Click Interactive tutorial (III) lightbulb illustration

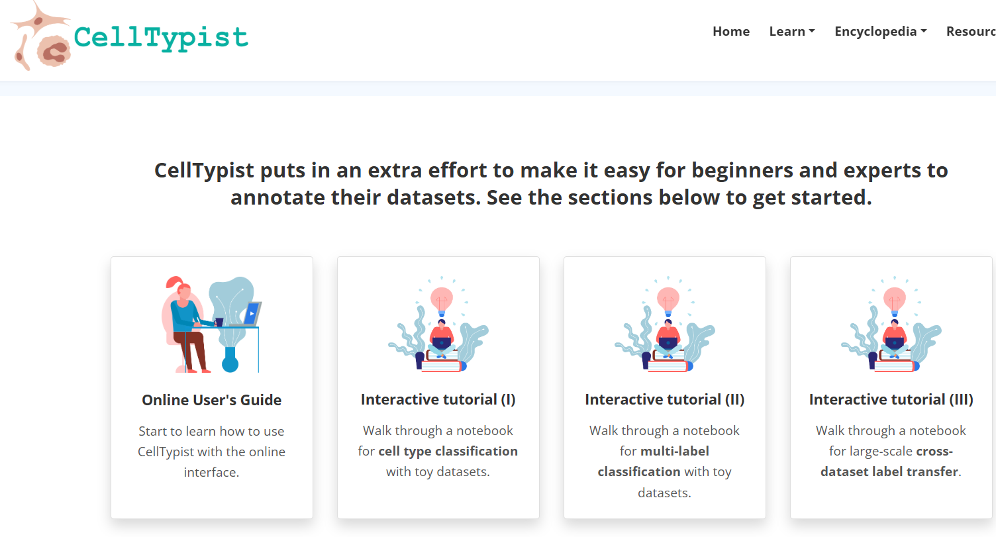pyautogui.click(x=891, y=324)
